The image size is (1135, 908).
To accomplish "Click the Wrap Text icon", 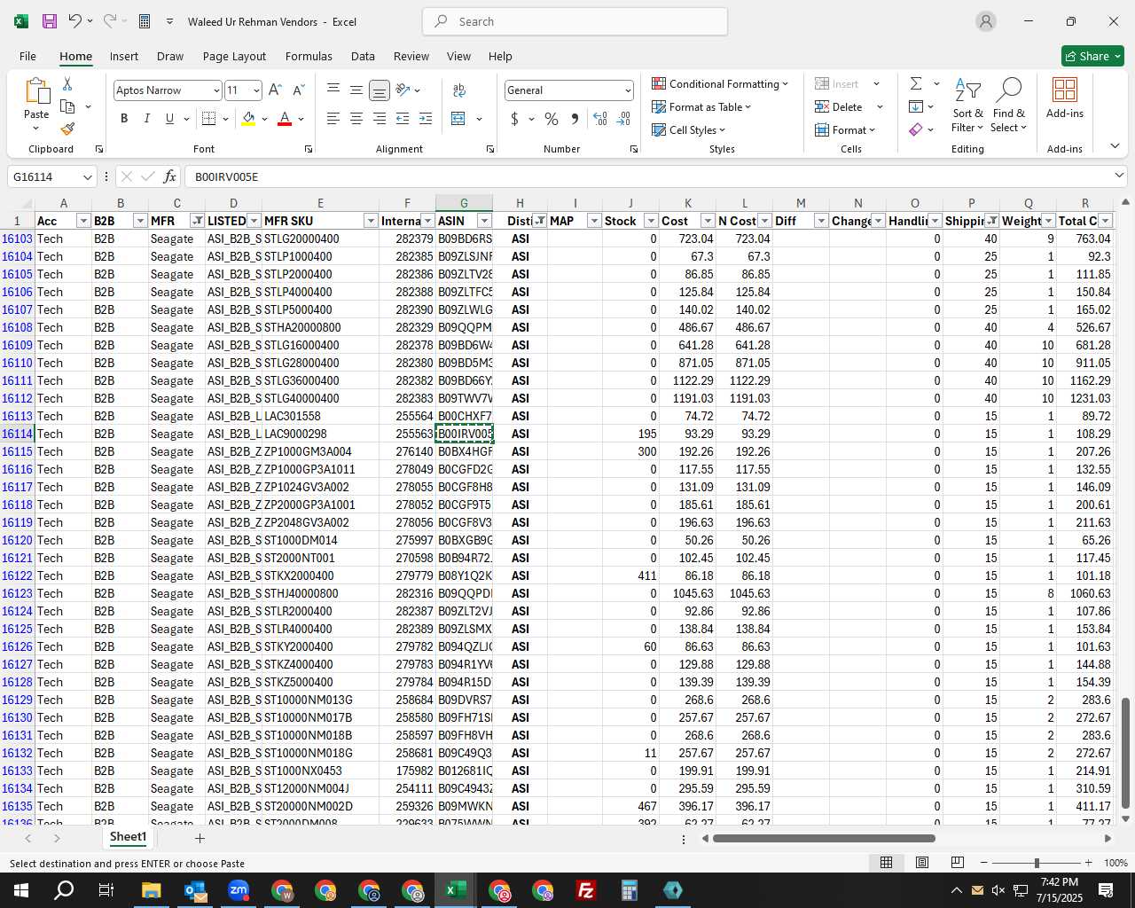I will tap(459, 90).
